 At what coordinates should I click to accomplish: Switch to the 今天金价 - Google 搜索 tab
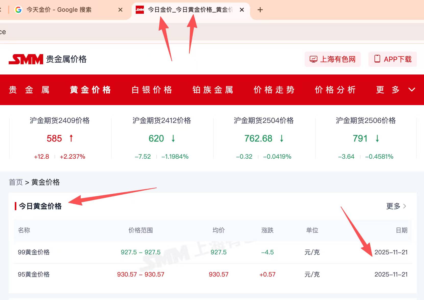tap(66, 10)
